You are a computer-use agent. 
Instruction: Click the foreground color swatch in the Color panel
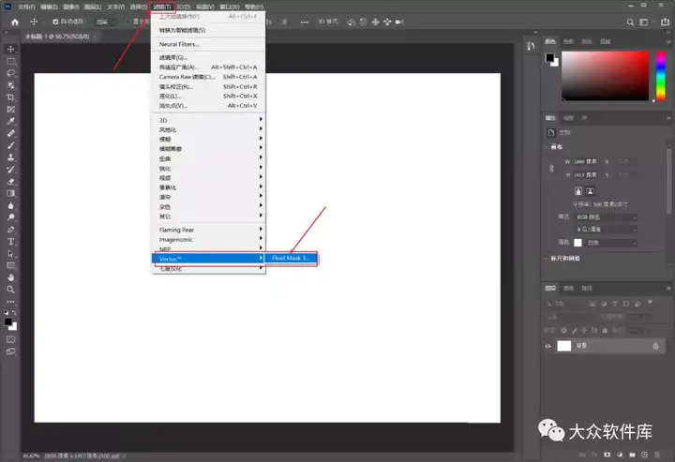549,58
